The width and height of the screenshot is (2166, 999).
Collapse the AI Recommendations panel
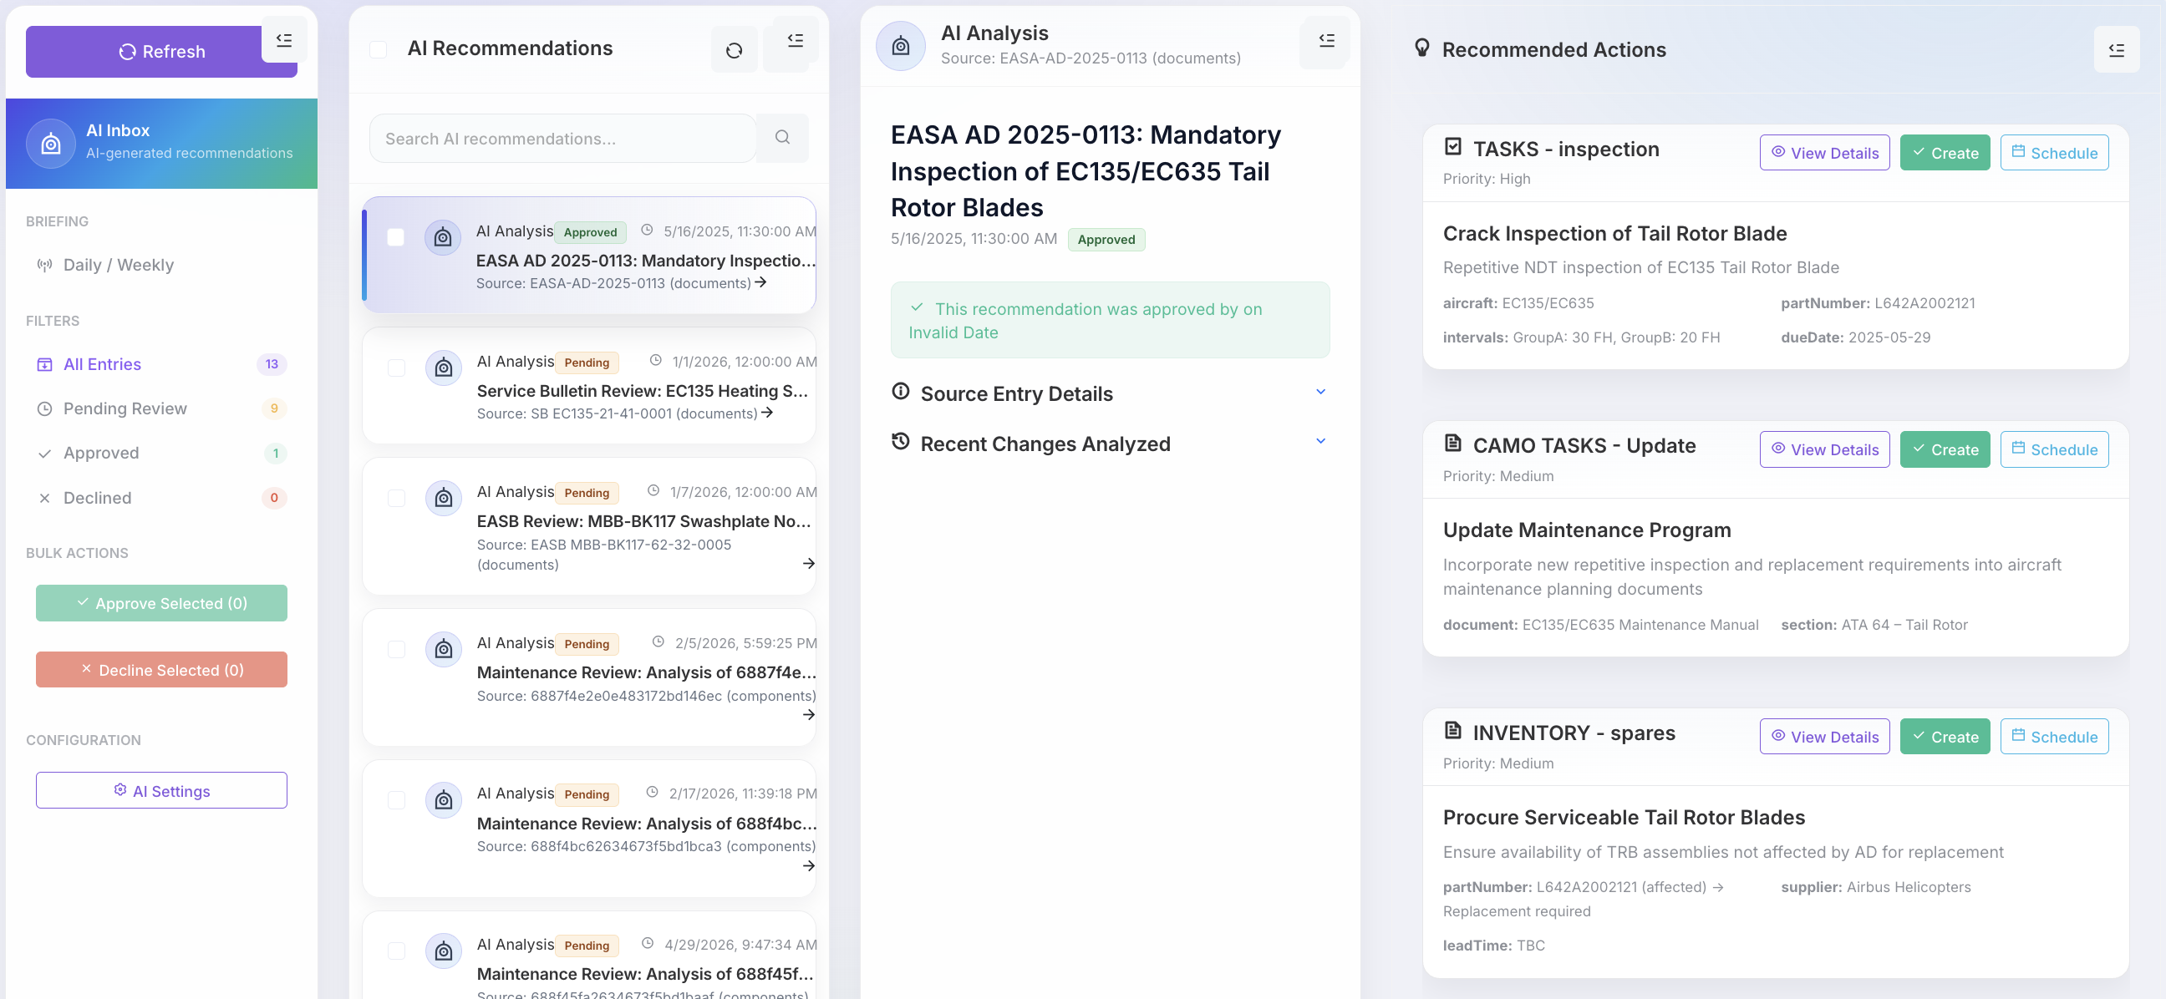795,39
